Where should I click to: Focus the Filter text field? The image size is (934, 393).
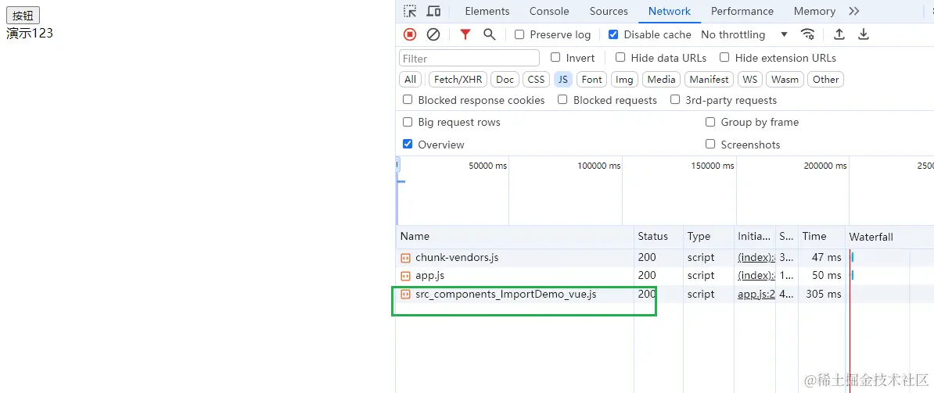469,59
